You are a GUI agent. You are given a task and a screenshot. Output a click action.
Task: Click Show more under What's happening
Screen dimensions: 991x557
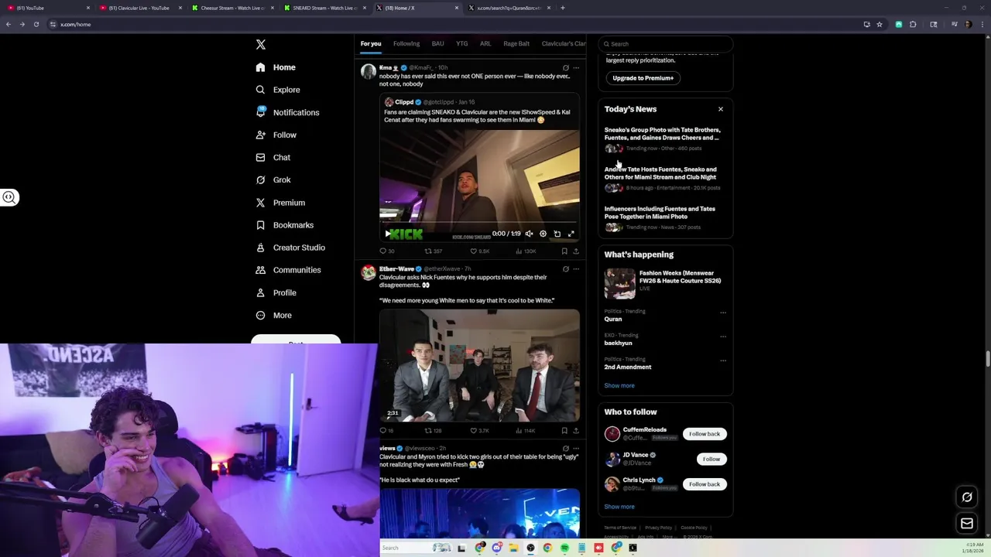click(619, 385)
